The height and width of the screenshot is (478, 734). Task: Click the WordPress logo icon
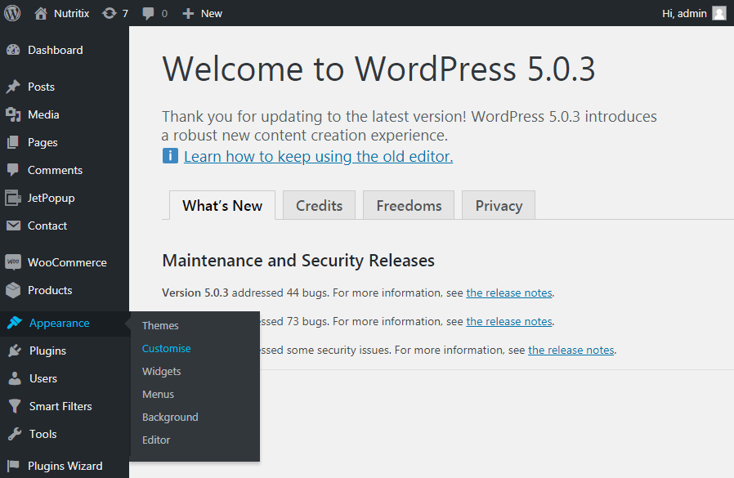12,13
